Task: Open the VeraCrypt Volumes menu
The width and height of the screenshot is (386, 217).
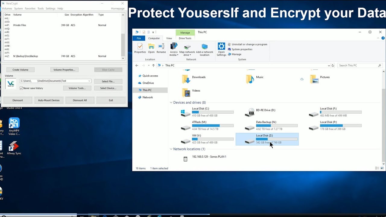Action: (x=7, y=8)
